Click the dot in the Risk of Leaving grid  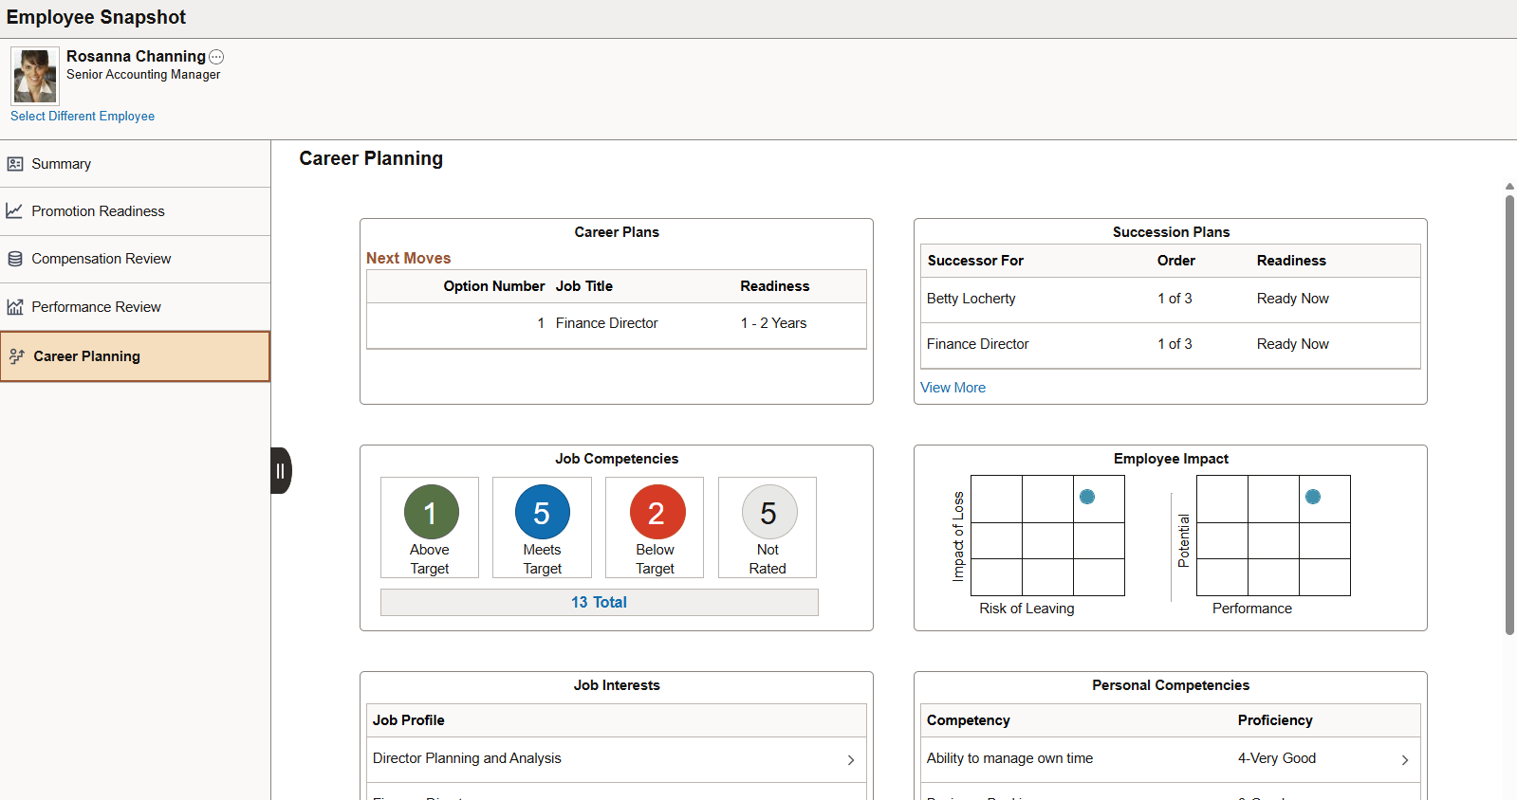(1087, 497)
